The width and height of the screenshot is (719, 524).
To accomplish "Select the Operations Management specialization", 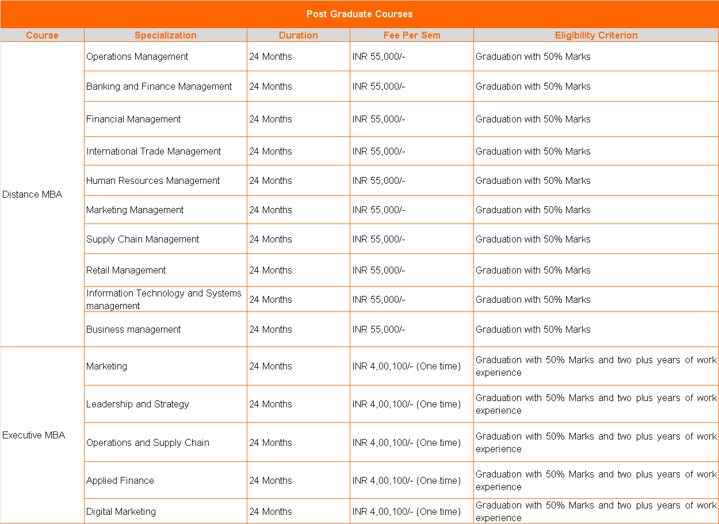I will (137, 56).
